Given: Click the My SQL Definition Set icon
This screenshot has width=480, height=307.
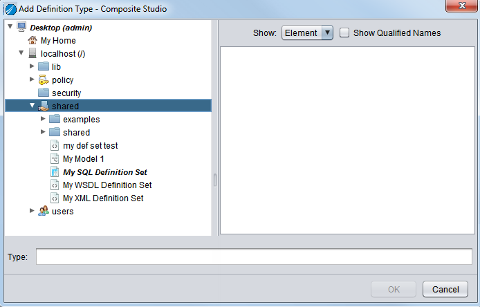Looking at the screenshot, I should (x=55, y=172).
